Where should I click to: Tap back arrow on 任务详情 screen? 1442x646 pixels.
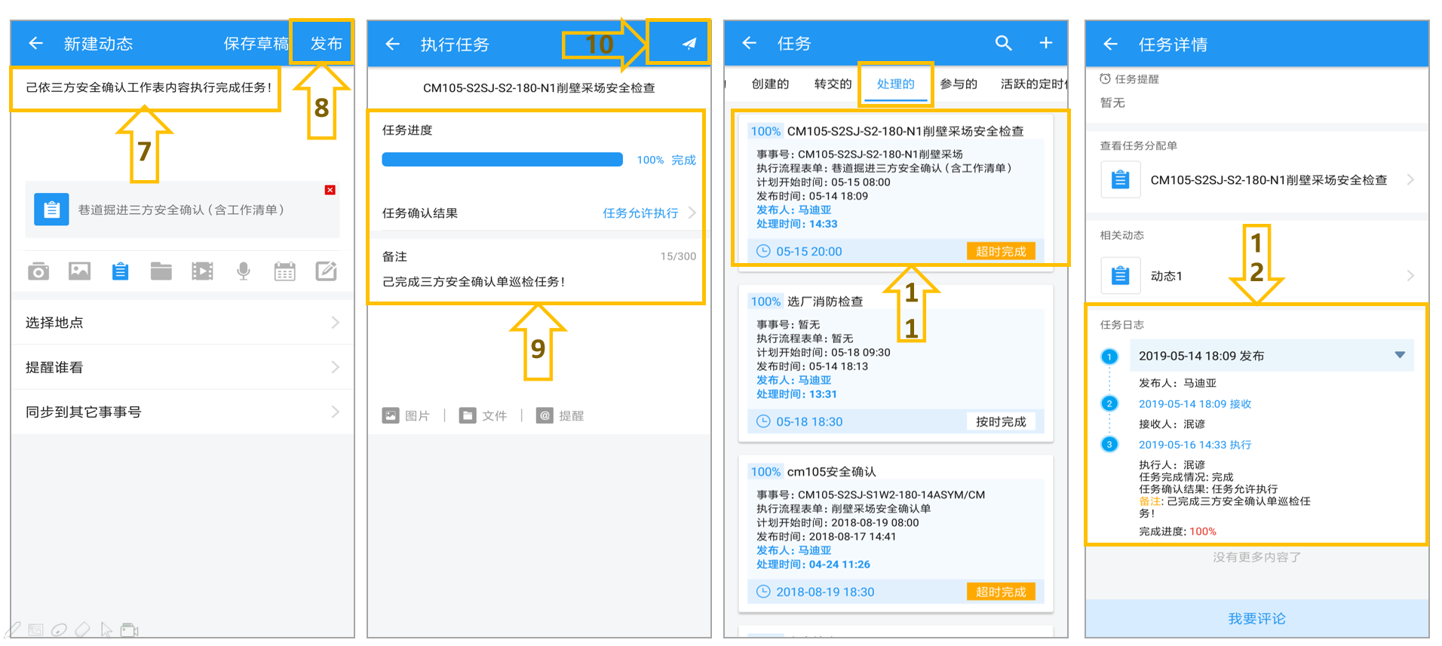coord(1110,44)
